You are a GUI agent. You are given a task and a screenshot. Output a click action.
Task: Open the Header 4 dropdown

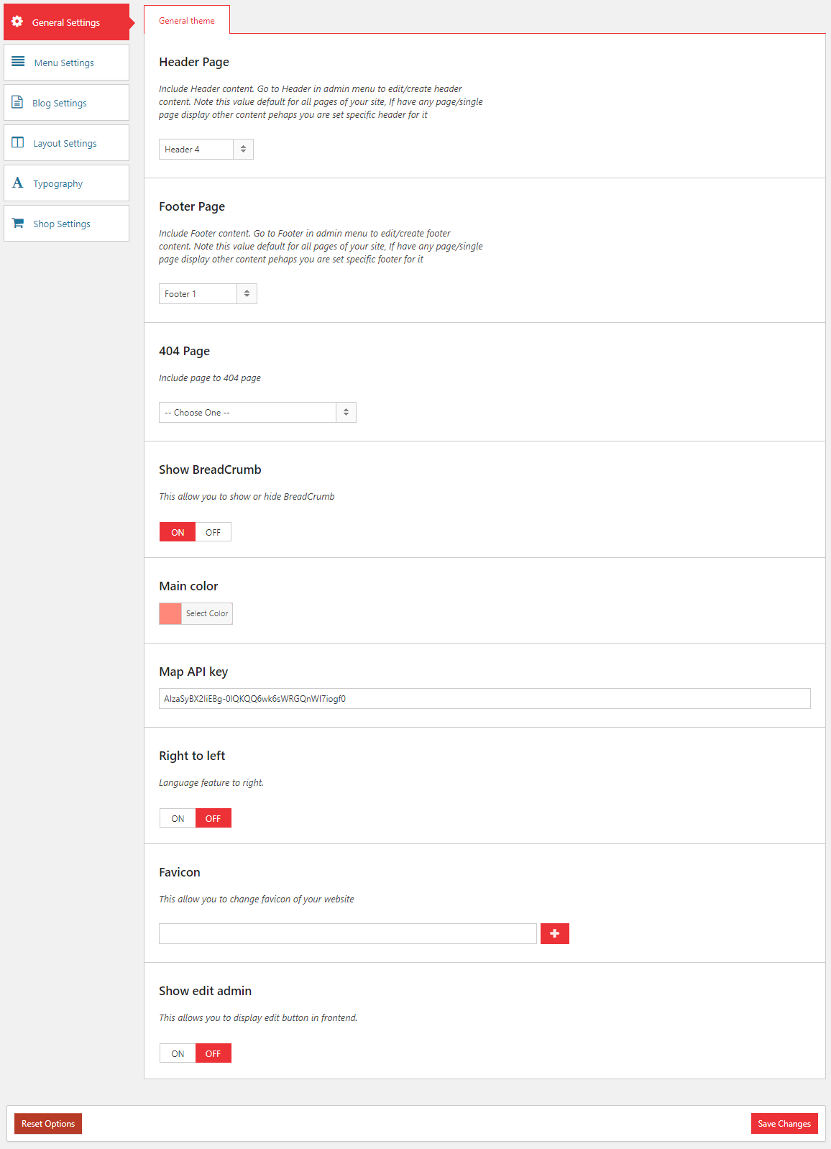tap(206, 149)
